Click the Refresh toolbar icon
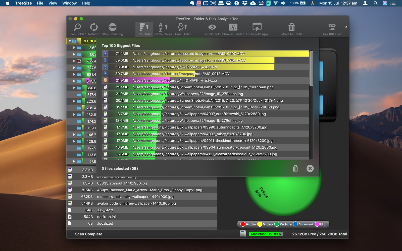This screenshot has height=251, width=402. [94, 27]
